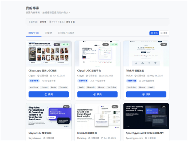This screenshot has height=141, width=188.
Task: Click the YouTube tag on Trial AI card
Action: tap(131, 87)
